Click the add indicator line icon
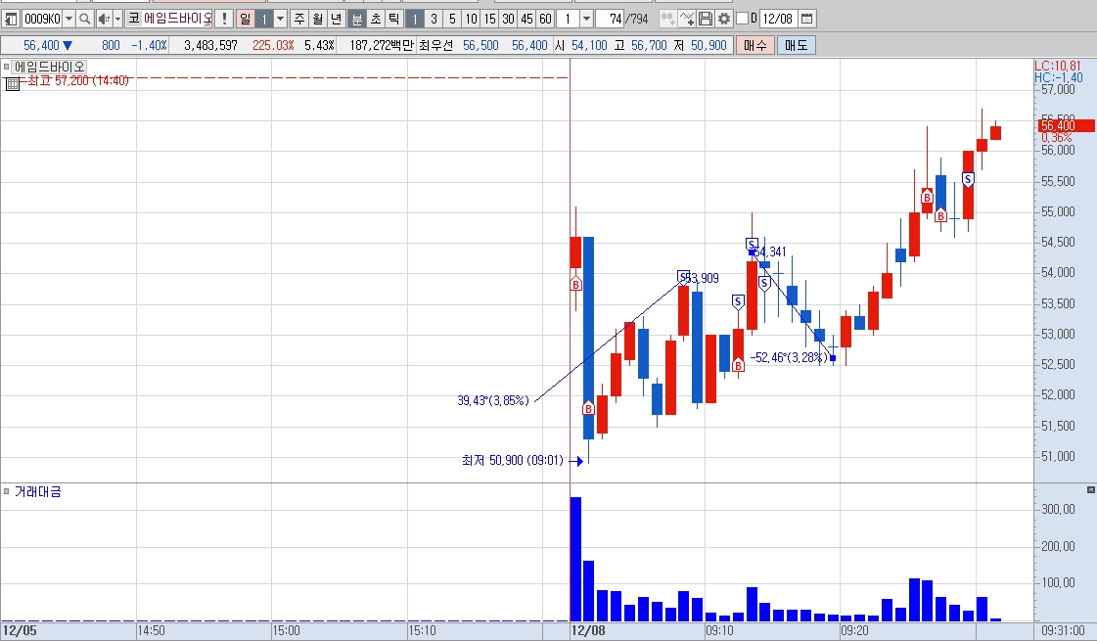This screenshot has width=1097, height=641. pos(687,19)
